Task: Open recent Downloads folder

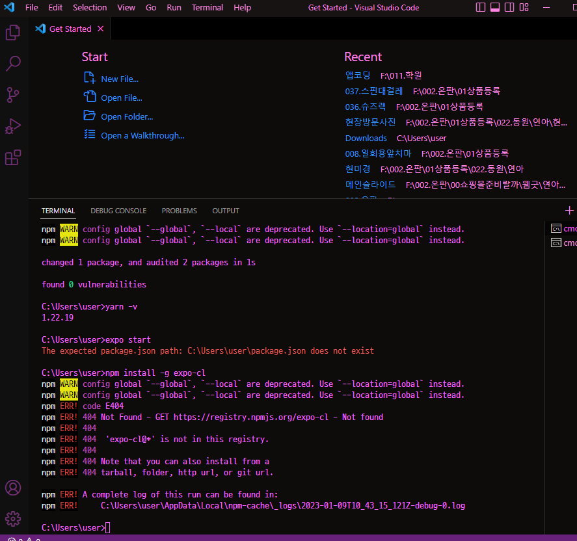Action: click(366, 139)
